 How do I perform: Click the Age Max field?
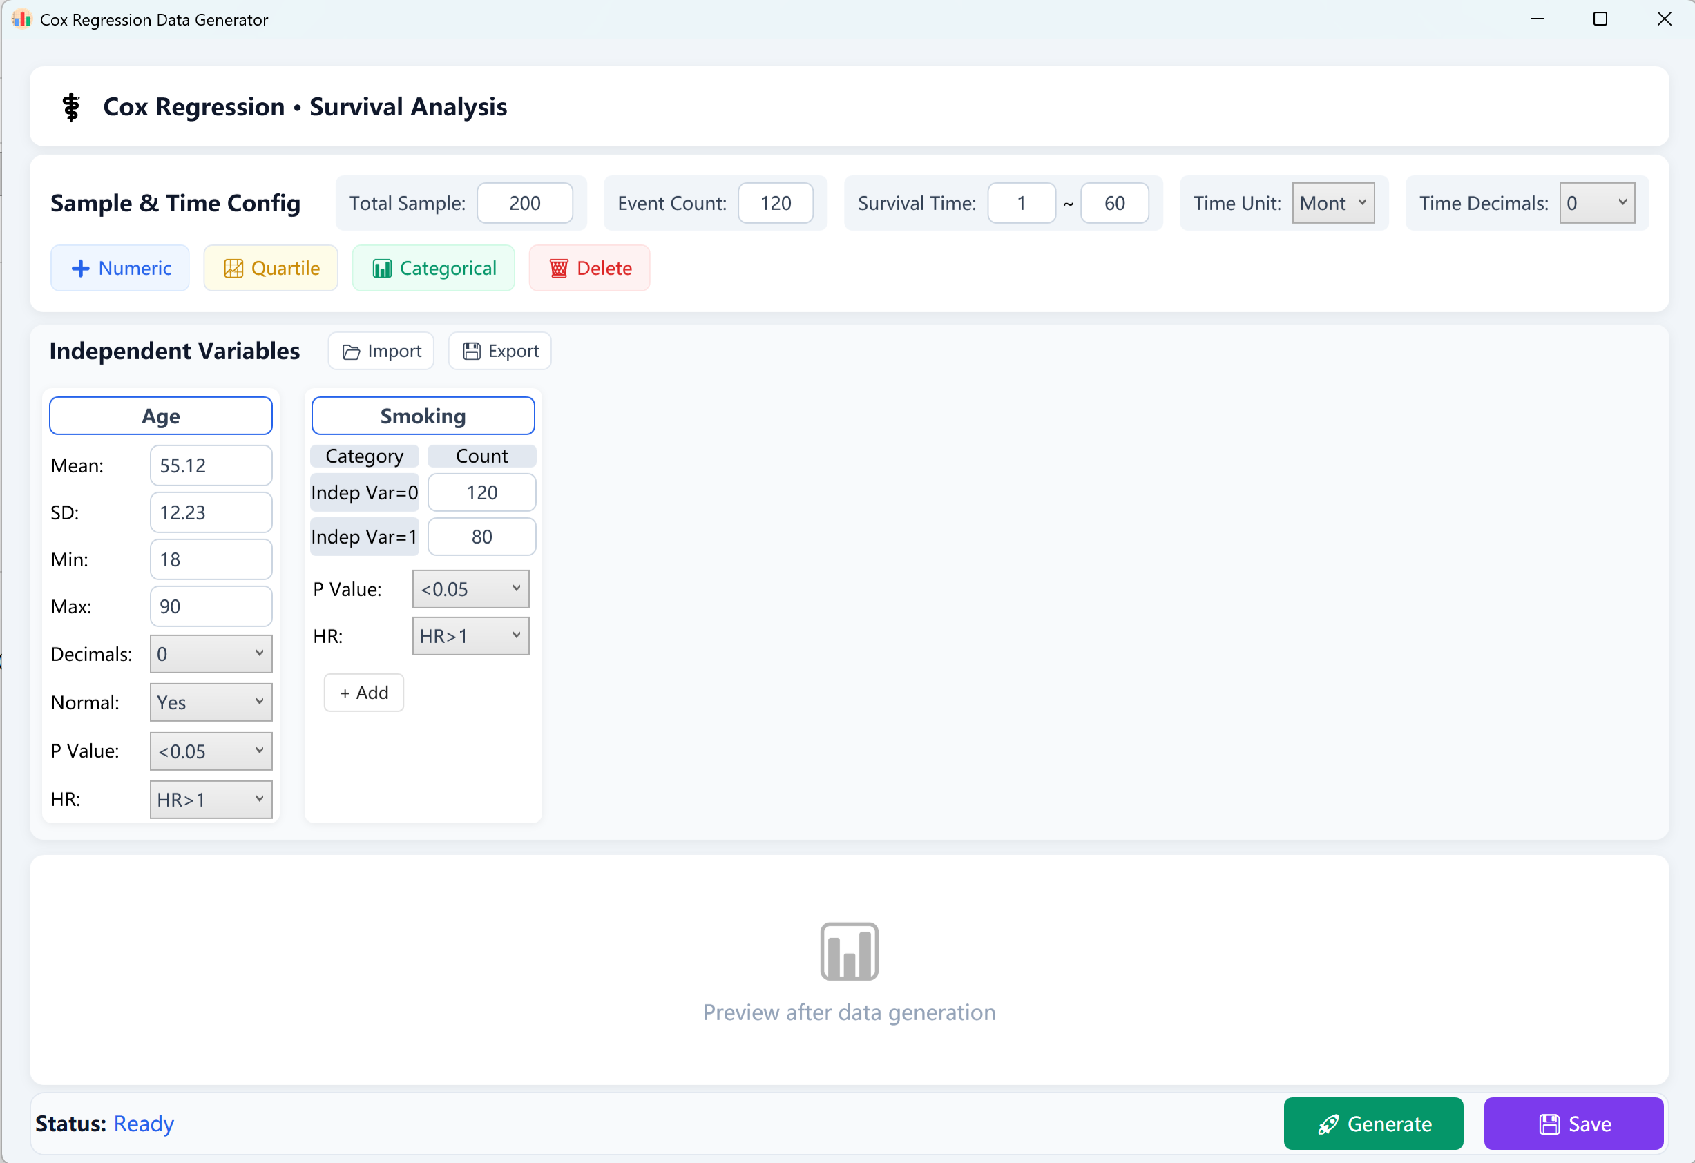point(211,606)
